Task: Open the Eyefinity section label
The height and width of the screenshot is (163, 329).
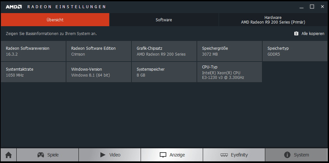Action: 239,155
